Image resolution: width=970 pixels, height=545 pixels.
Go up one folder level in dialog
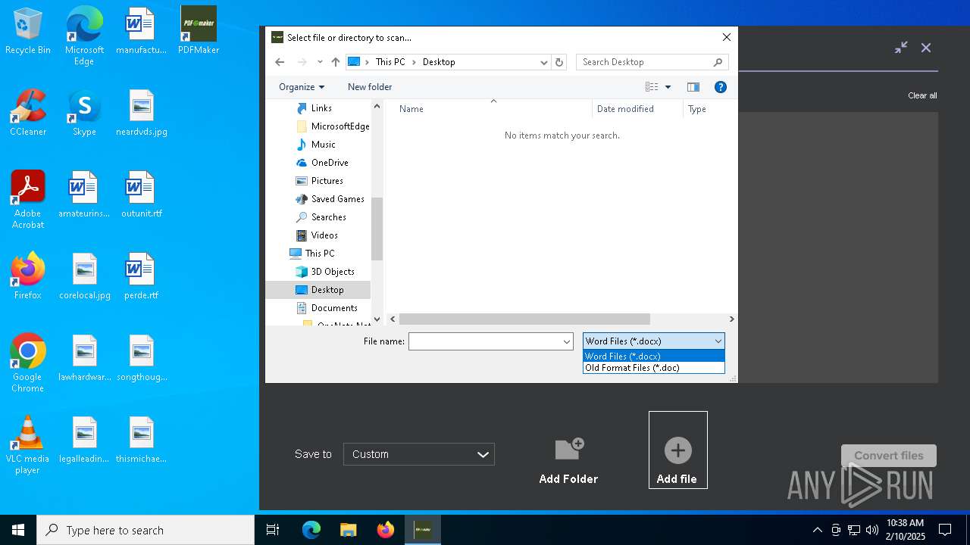336,62
